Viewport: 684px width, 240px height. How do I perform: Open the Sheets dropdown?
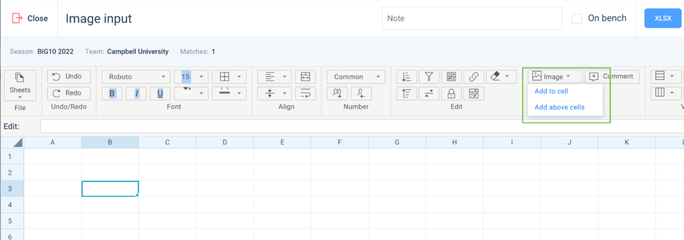coord(20,85)
